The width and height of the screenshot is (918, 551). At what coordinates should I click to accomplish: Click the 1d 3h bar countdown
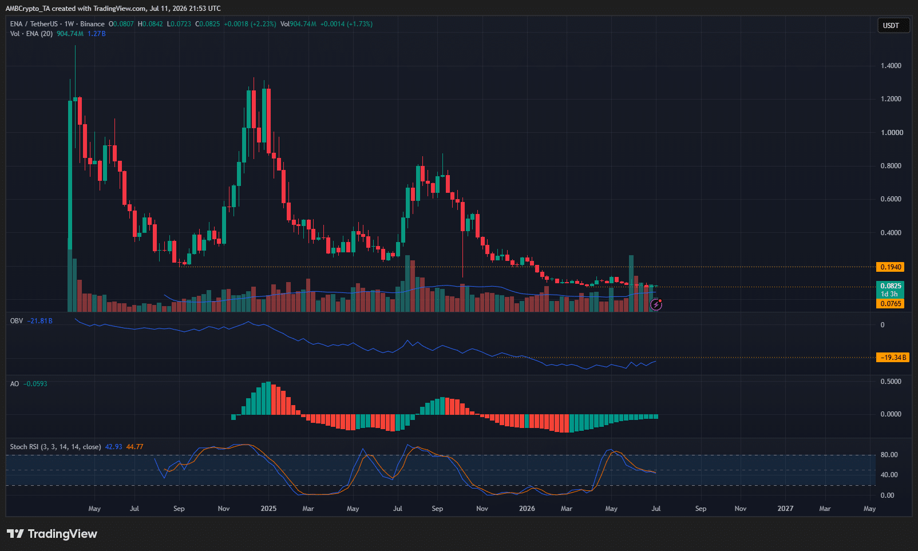point(889,294)
